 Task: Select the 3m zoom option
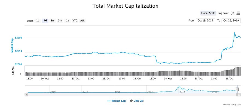point(60,20)
